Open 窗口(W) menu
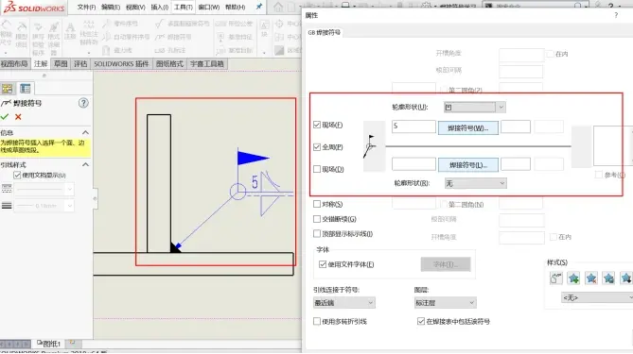Image resolution: width=633 pixels, height=354 pixels. (x=209, y=8)
